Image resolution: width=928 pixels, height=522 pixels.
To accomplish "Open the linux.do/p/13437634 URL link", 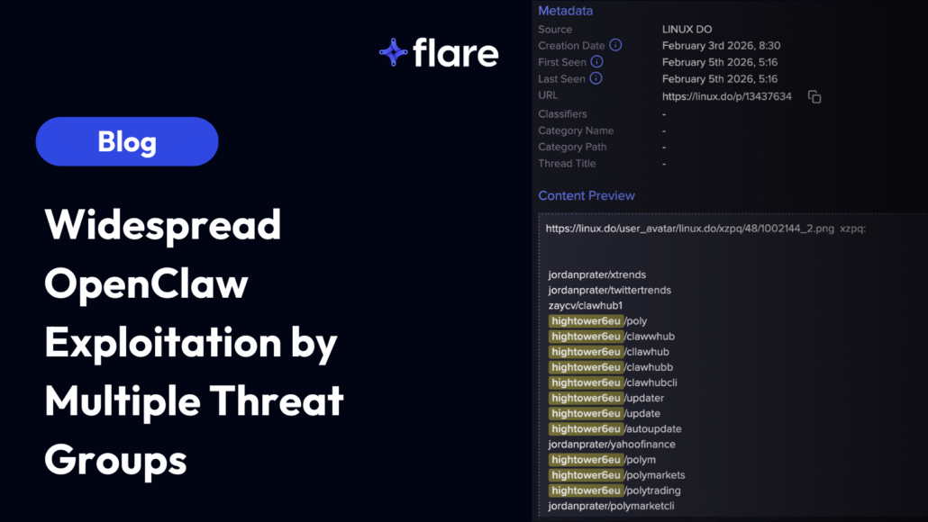I will [726, 96].
